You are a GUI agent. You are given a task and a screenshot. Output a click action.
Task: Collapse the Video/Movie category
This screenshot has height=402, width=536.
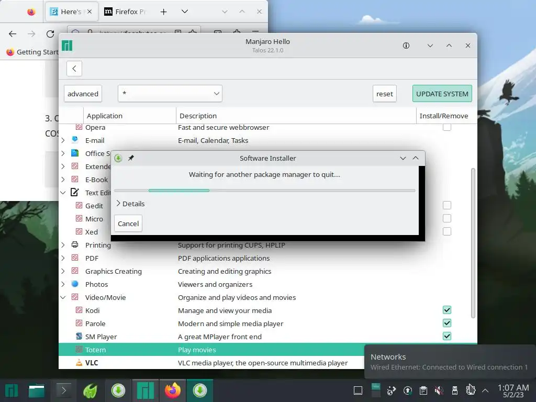(63, 297)
